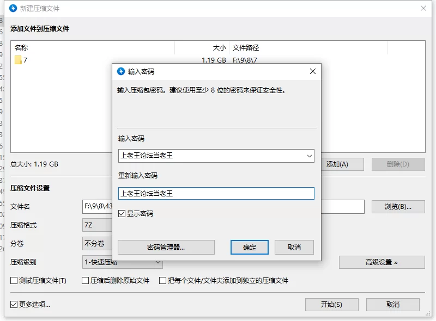This screenshot has height=321, width=436.
Task: Click the F:\9\8\7 path cell
Action: (x=245, y=60)
